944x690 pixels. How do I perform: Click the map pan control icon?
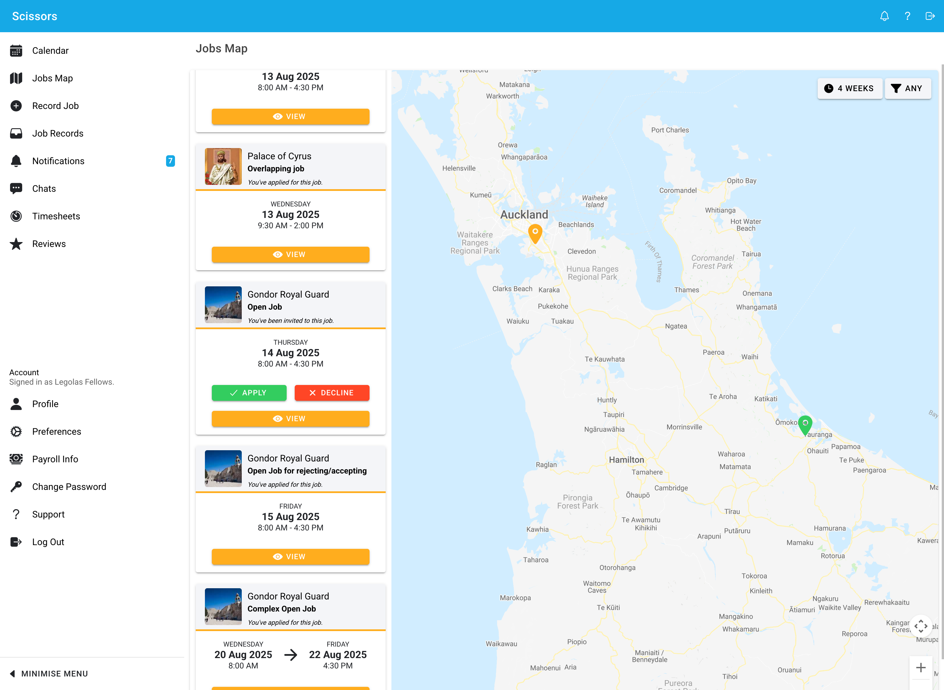point(921,626)
